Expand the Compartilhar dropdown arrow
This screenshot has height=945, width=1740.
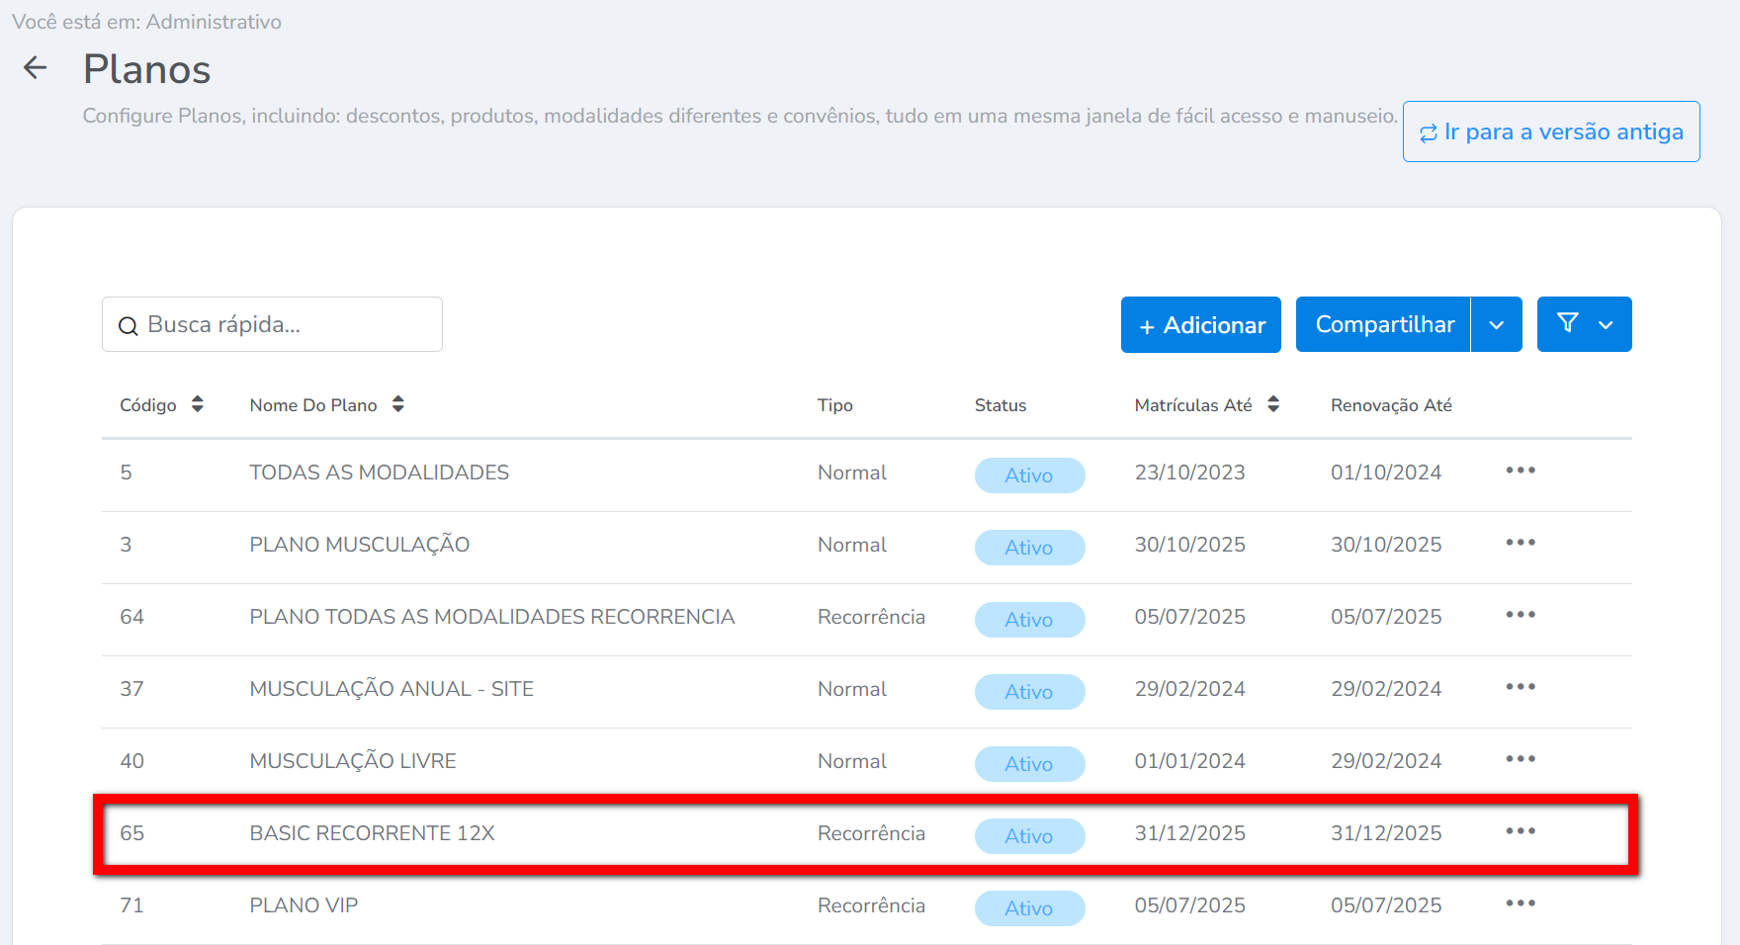[x=1497, y=325]
